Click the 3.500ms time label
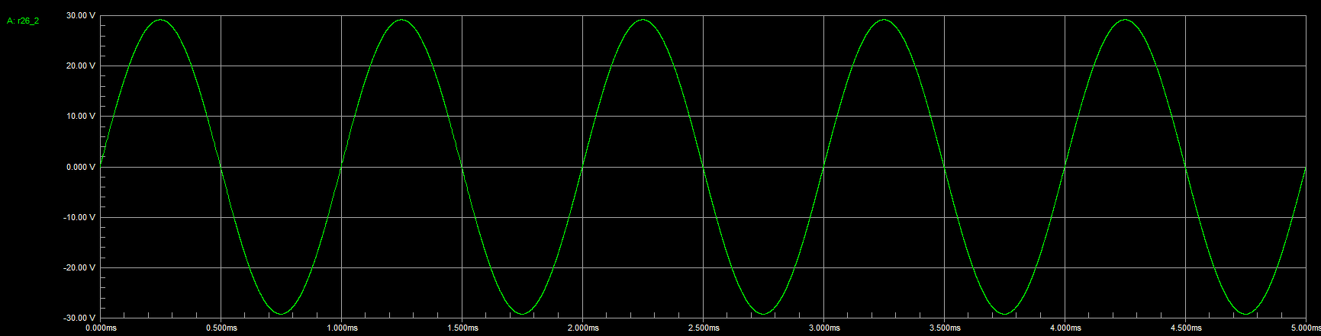This screenshot has width=1321, height=336. pyautogui.click(x=945, y=328)
